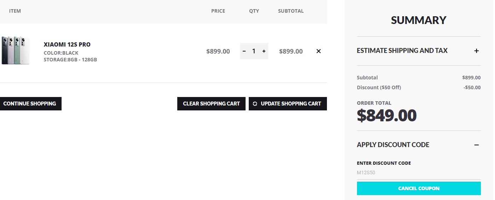The image size is (495, 200).
Task: Expand shipping estimate using plus icon
Action: click(477, 51)
